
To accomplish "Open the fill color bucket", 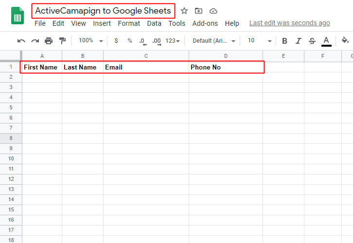I will 345,40.
